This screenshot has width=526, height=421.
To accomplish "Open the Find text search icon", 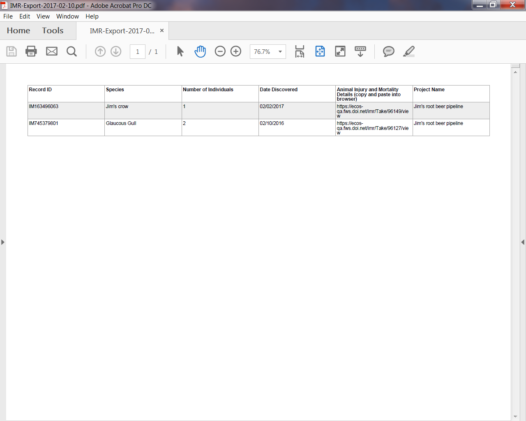I will [72, 51].
